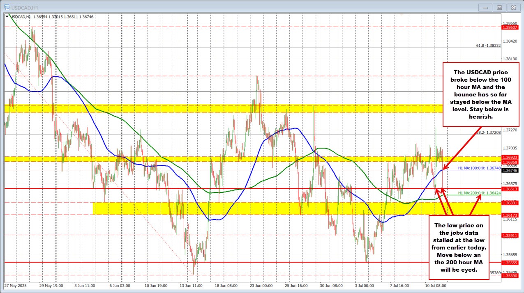Select the H1 MA:100 blue label

point(479,168)
